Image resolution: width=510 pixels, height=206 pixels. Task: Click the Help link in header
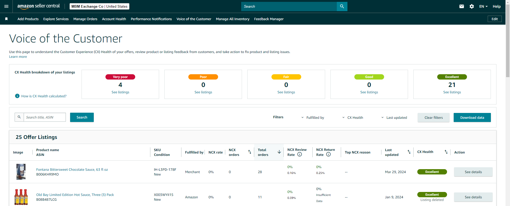497,6
